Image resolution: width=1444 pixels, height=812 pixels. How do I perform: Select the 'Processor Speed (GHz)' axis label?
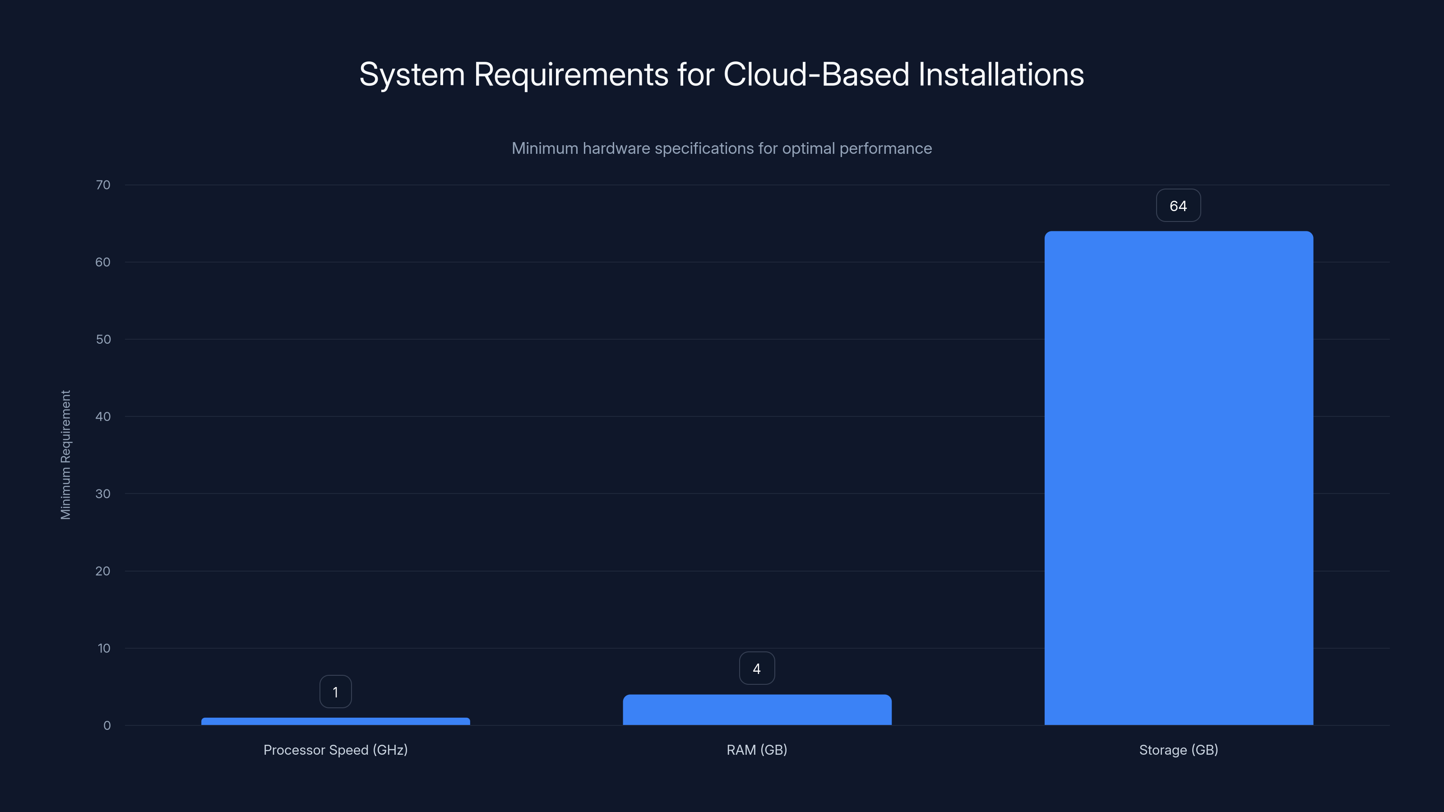[x=335, y=750]
